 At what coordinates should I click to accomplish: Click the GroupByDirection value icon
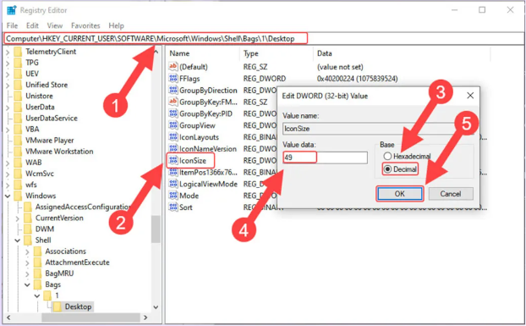point(173,90)
